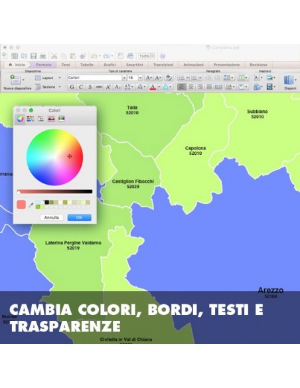Toggle underline S formatting
The width and height of the screenshot is (300, 388).
(90, 87)
